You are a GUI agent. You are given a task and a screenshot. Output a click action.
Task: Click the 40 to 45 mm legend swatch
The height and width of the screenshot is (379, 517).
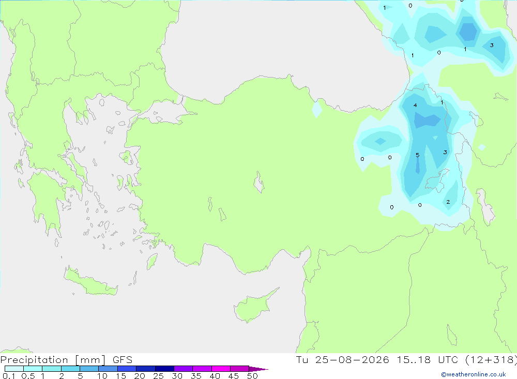(221, 369)
